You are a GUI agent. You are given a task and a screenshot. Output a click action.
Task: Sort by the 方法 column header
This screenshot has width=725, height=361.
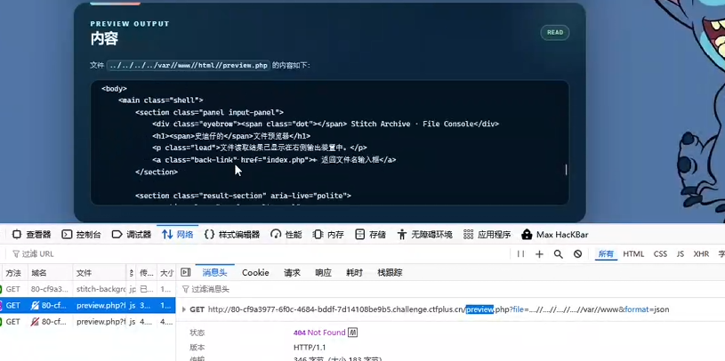pos(14,273)
